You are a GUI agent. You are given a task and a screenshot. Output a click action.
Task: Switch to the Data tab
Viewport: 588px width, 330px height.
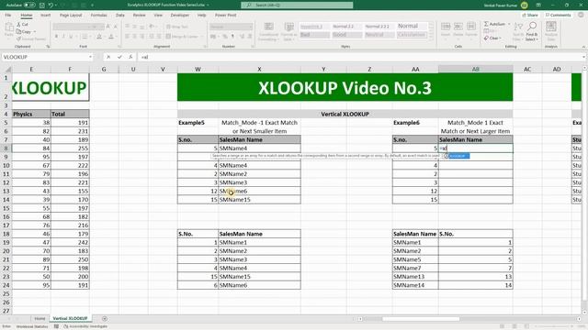[120, 16]
